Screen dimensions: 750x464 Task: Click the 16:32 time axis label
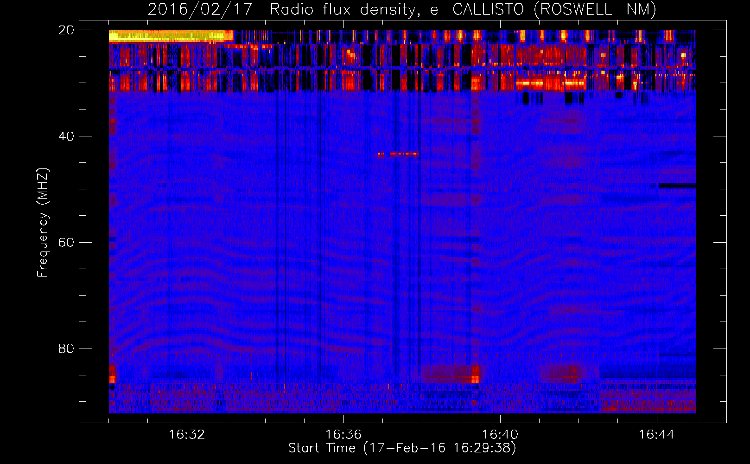(187, 435)
